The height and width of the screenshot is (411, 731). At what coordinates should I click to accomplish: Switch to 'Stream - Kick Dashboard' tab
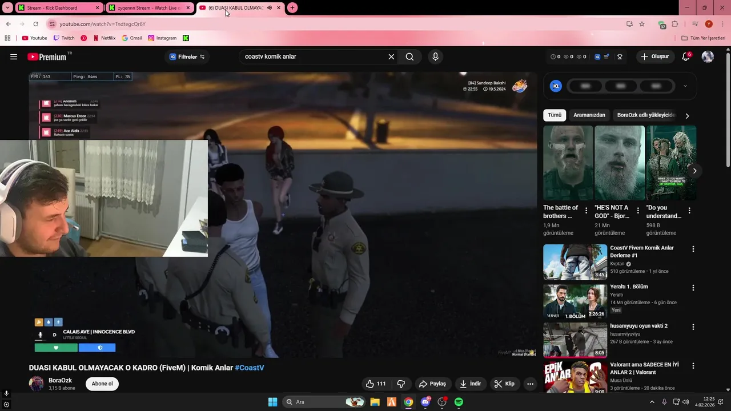tap(58, 8)
